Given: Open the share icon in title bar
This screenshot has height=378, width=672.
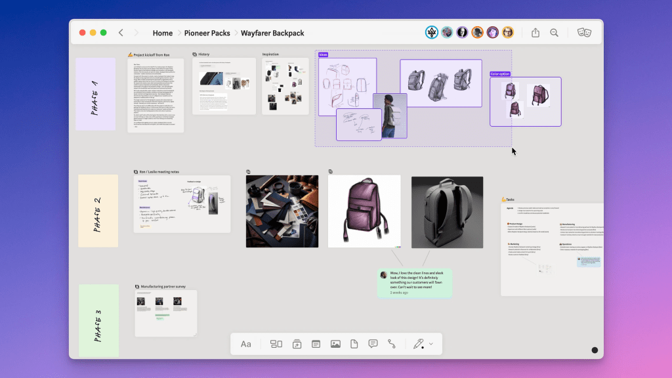Looking at the screenshot, I should point(535,33).
